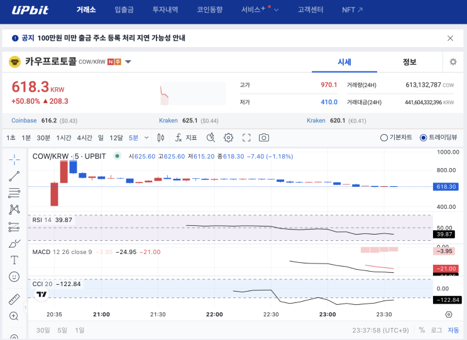
Task: Select the 12달 interval
Action: [116, 138]
